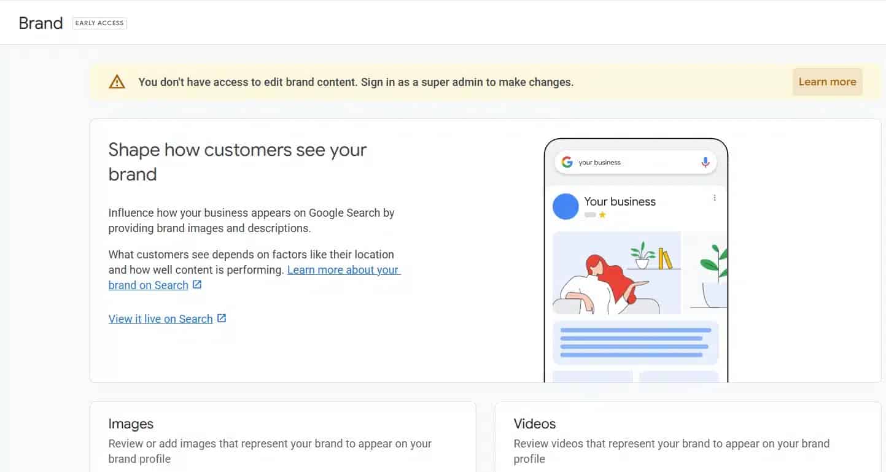Click the yellow star rating icon
Viewport: 886px width, 472px height.
[x=602, y=215]
